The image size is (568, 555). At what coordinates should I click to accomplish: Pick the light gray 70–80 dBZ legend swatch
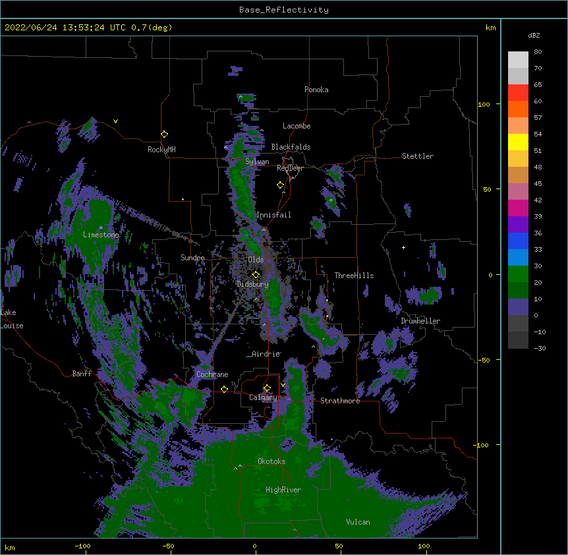click(518, 60)
